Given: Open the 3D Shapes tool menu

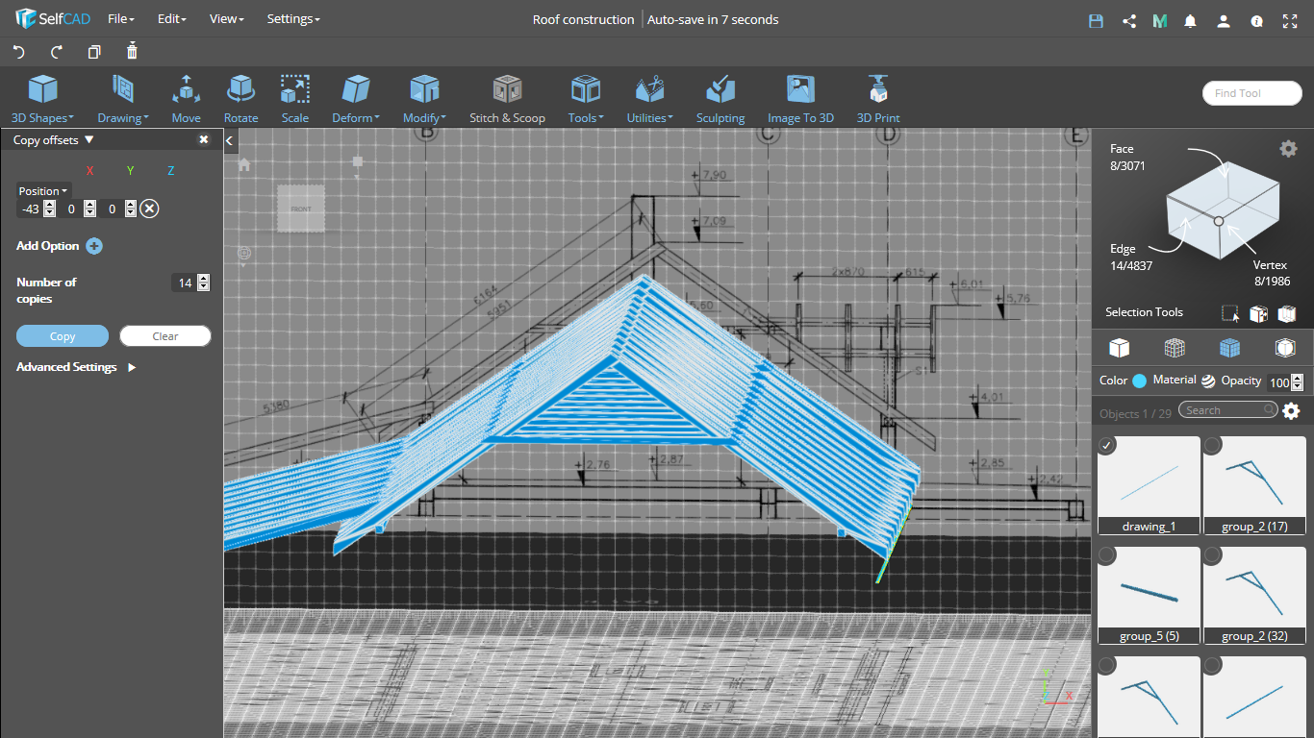Looking at the screenshot, I should 42,99.
